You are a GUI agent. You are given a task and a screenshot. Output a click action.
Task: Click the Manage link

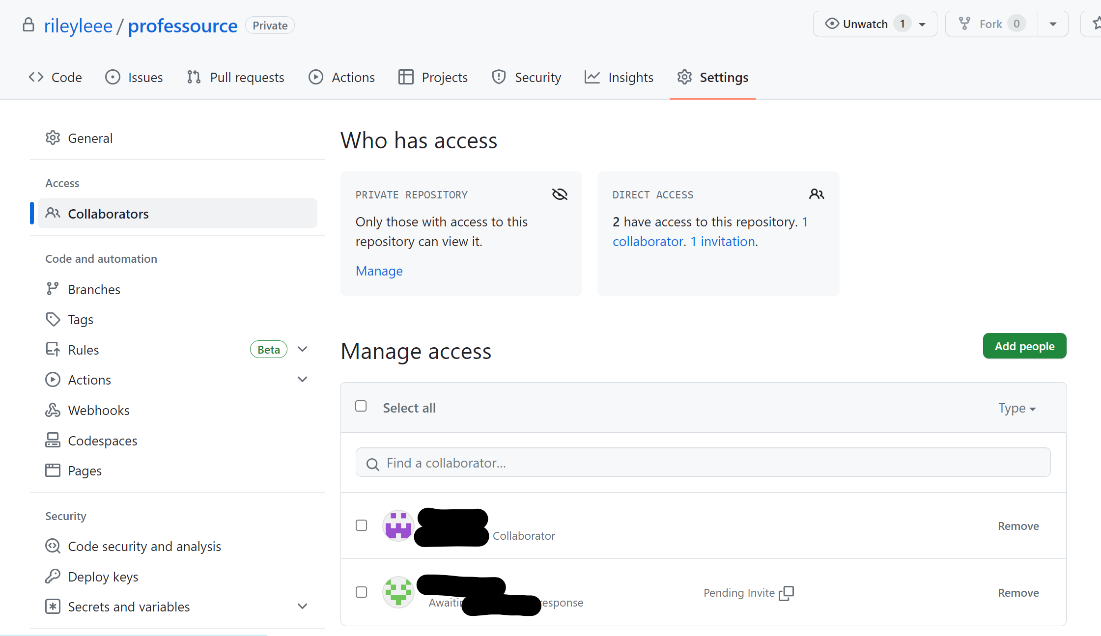(x=379, y=271)
